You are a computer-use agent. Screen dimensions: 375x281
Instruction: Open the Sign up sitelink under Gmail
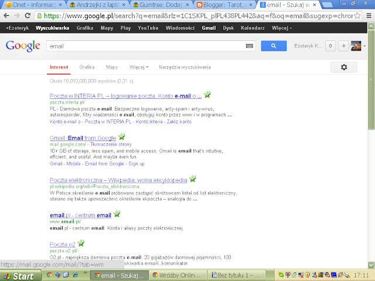[x=137, y=164]
